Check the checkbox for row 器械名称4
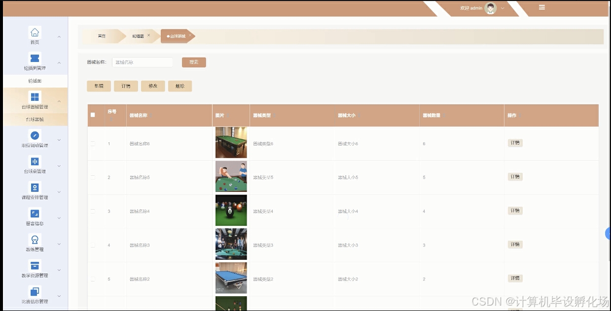The width and height of the screenshot is (611, 311). 93,211
